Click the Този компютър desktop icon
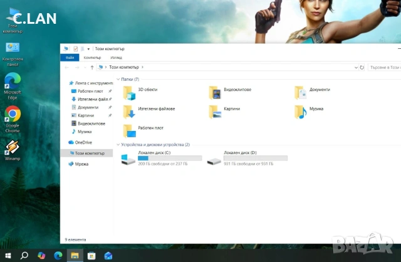 pyautogui.click(x=13, y=21)
